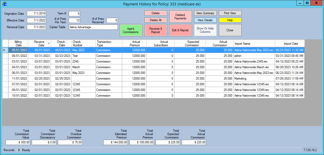The height and width of the screenshot is (155, 324).
Task: Edit the Carrier Table field showing Aetna Advantage
Action: [x=93, y=27]
